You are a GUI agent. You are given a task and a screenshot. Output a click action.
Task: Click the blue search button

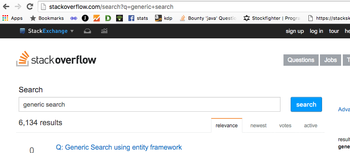[306, 105]
